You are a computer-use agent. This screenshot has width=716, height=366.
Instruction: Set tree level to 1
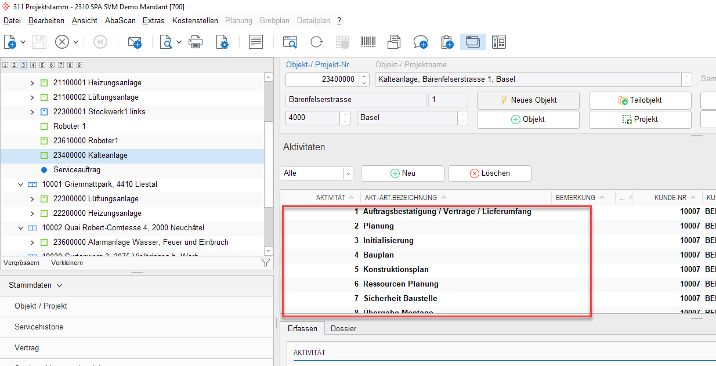[5, 65]
